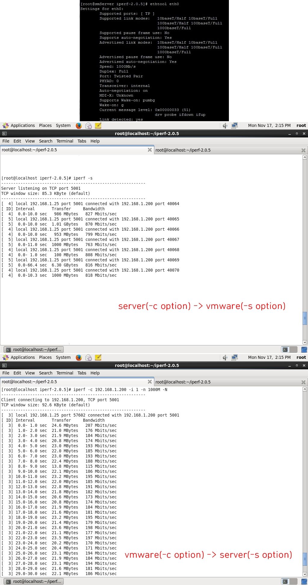Screen dimensions: 308x585
Task: Open the root user menu in iperf -s desktop panel
Action: [301, 126]
